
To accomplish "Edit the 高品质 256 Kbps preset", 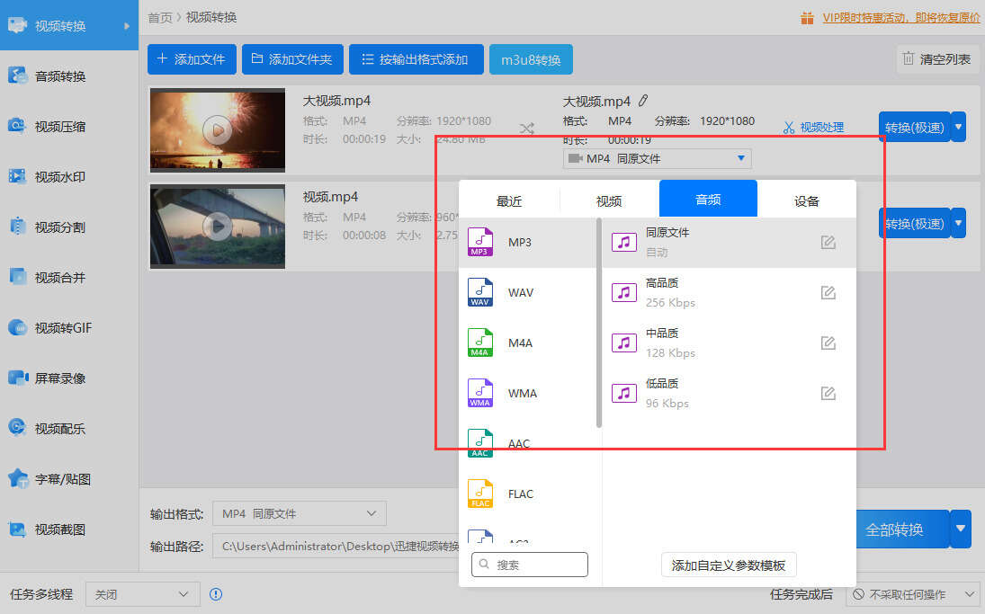I will [828, 292].
